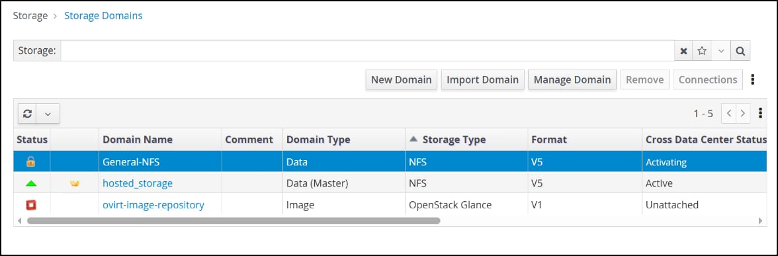Focus the Storage search input field
The height and width of the screenshot is (256, 778).
tap(368, 50)
